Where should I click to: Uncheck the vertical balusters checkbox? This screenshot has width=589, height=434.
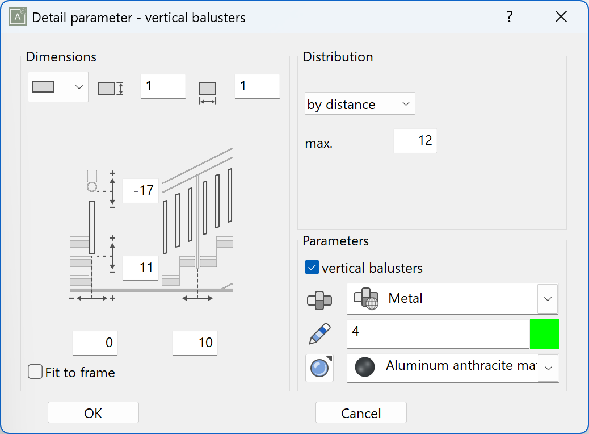[312, 267]
